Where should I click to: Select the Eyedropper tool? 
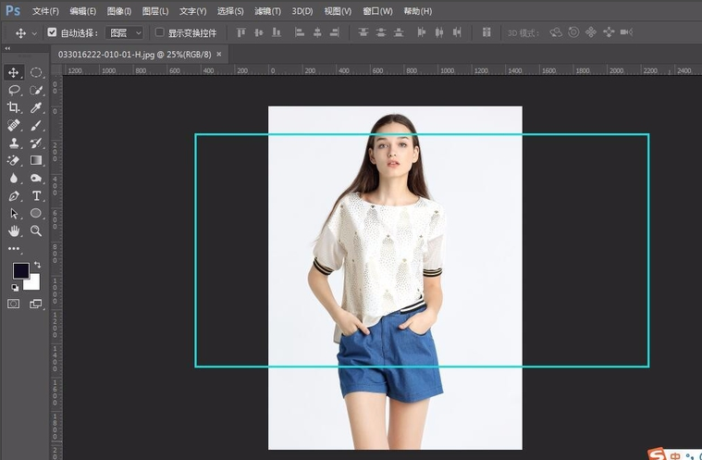pyautogui.click(x=36, y=107)
